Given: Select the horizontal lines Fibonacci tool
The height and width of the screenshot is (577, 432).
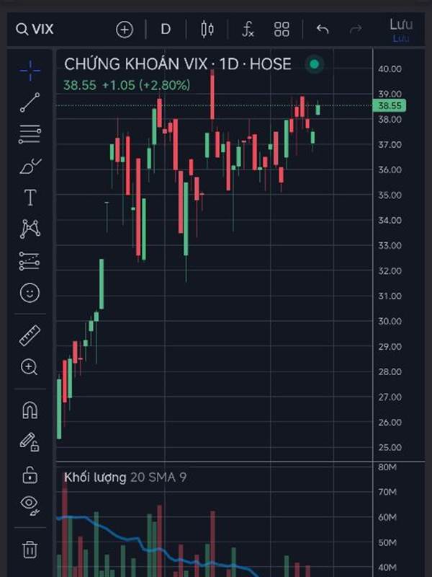Looking at the screenshot, I should tap(30, 134).
